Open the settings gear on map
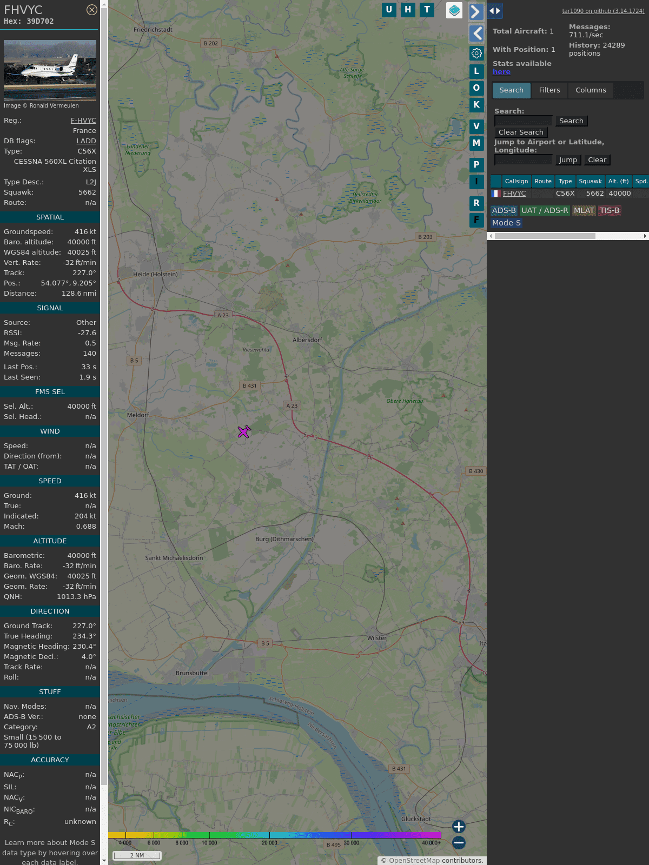Viewport: 649px width, 865px height. 476,53
